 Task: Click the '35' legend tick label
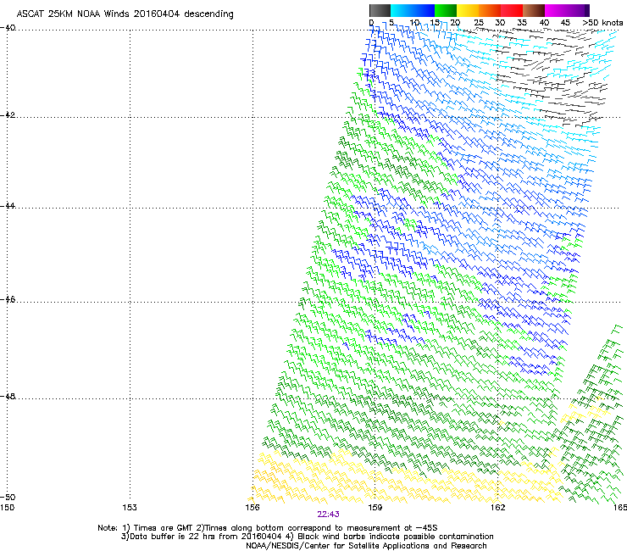pyautogui.click(x=522, y=22)
